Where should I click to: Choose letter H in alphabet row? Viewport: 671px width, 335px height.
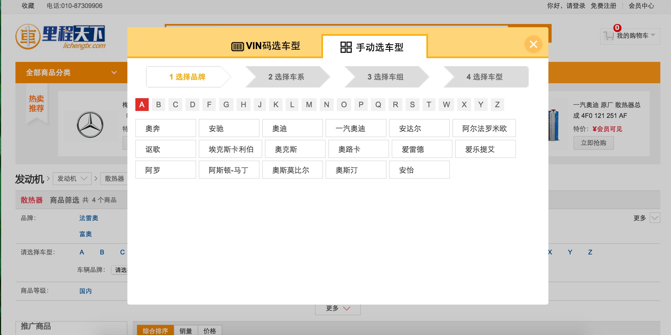tap(243, 105)
